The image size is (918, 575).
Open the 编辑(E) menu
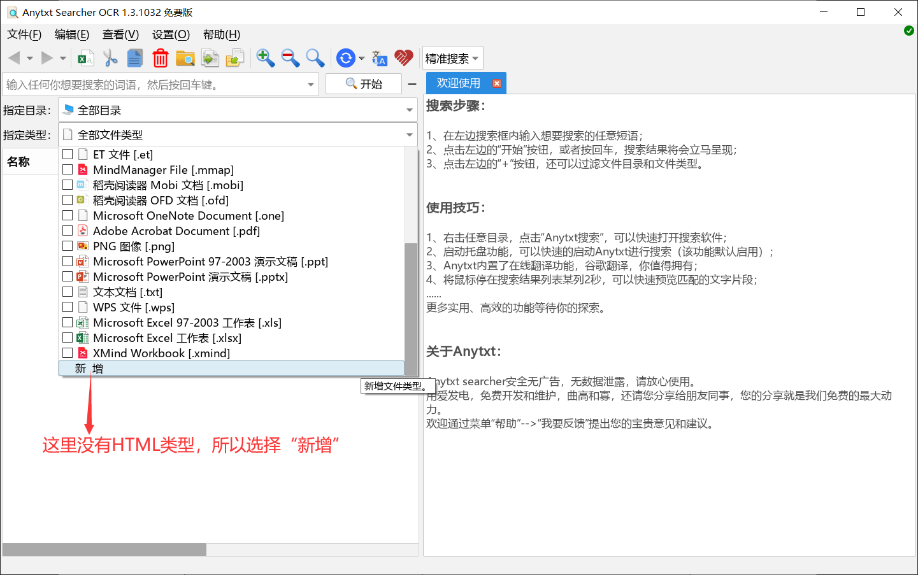[x=72, y=34]
